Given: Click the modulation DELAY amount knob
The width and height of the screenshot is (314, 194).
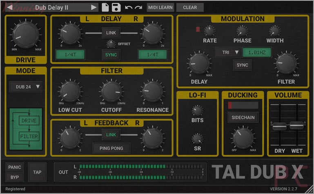Looking at the screenshot, I should tap(199, 63).
